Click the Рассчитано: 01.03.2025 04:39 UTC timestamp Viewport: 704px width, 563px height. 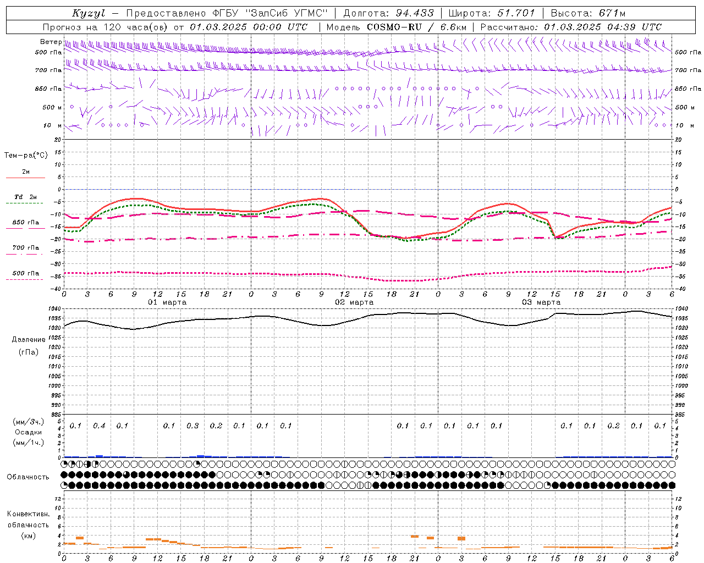pos(571,27)
